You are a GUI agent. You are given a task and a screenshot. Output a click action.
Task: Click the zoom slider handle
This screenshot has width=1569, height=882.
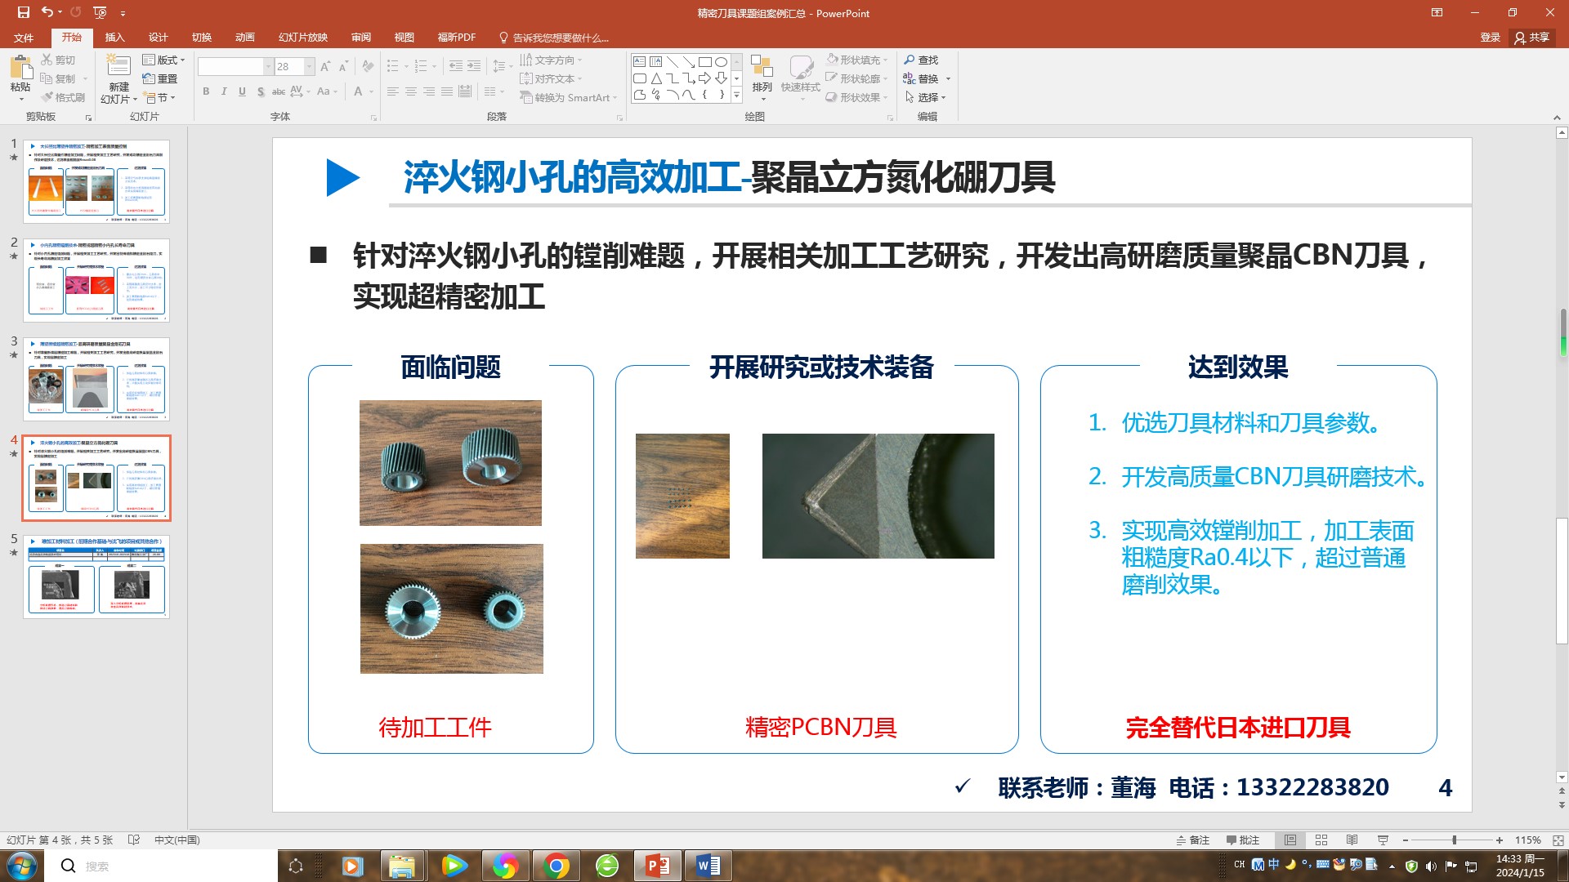(1454, 840)
